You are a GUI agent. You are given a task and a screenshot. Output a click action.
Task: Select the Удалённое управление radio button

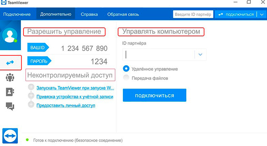[x=126, y=69]
